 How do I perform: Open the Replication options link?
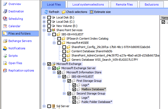click(x=21, y=70)
